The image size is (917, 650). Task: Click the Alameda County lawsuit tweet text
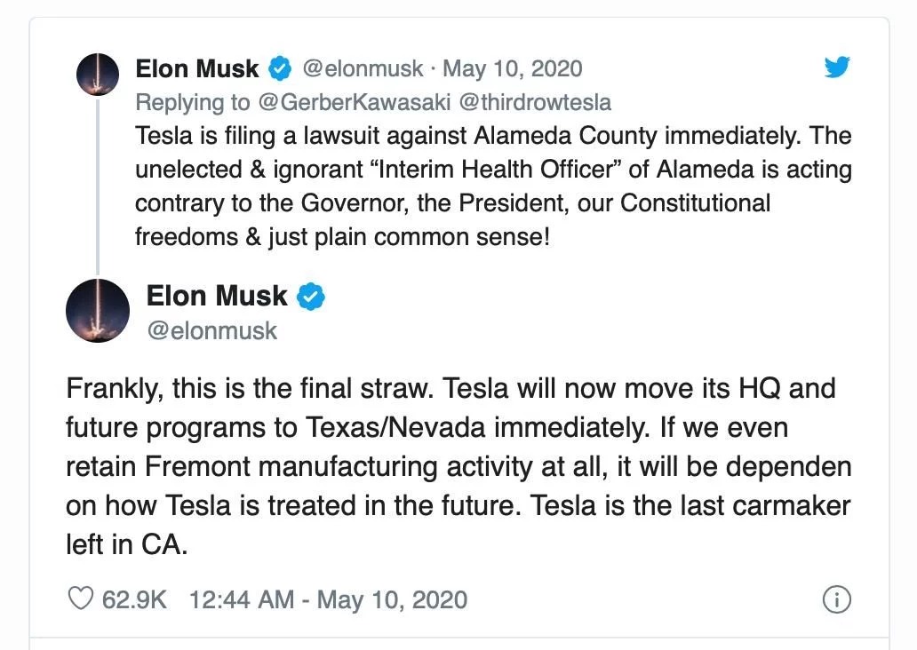pos(492,186)
